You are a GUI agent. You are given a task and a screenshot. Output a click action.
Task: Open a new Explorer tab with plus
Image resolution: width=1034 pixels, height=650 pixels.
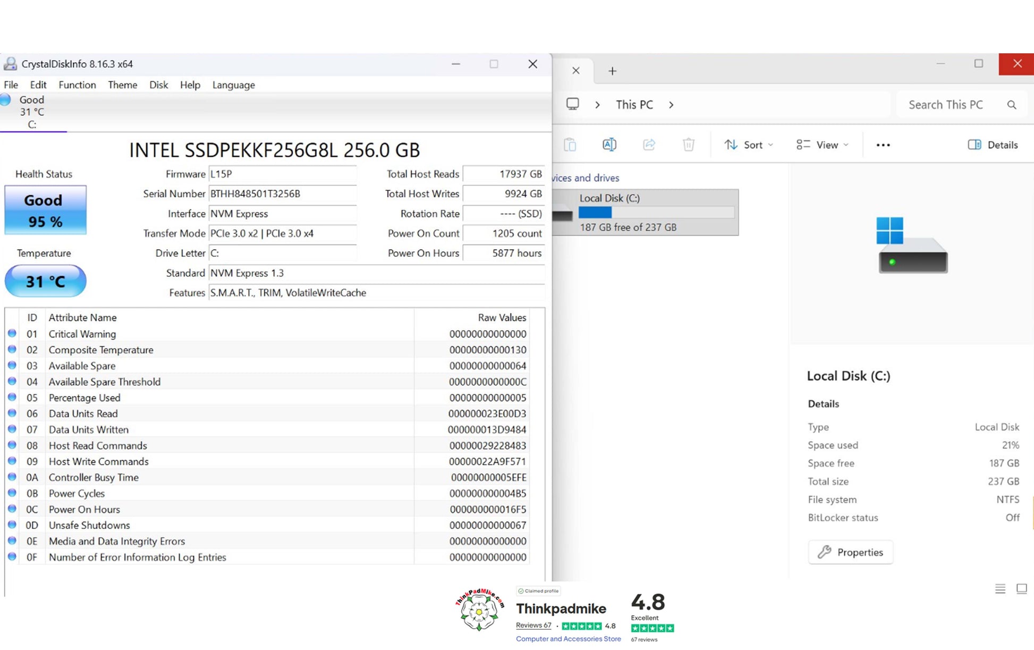[612, 71]
